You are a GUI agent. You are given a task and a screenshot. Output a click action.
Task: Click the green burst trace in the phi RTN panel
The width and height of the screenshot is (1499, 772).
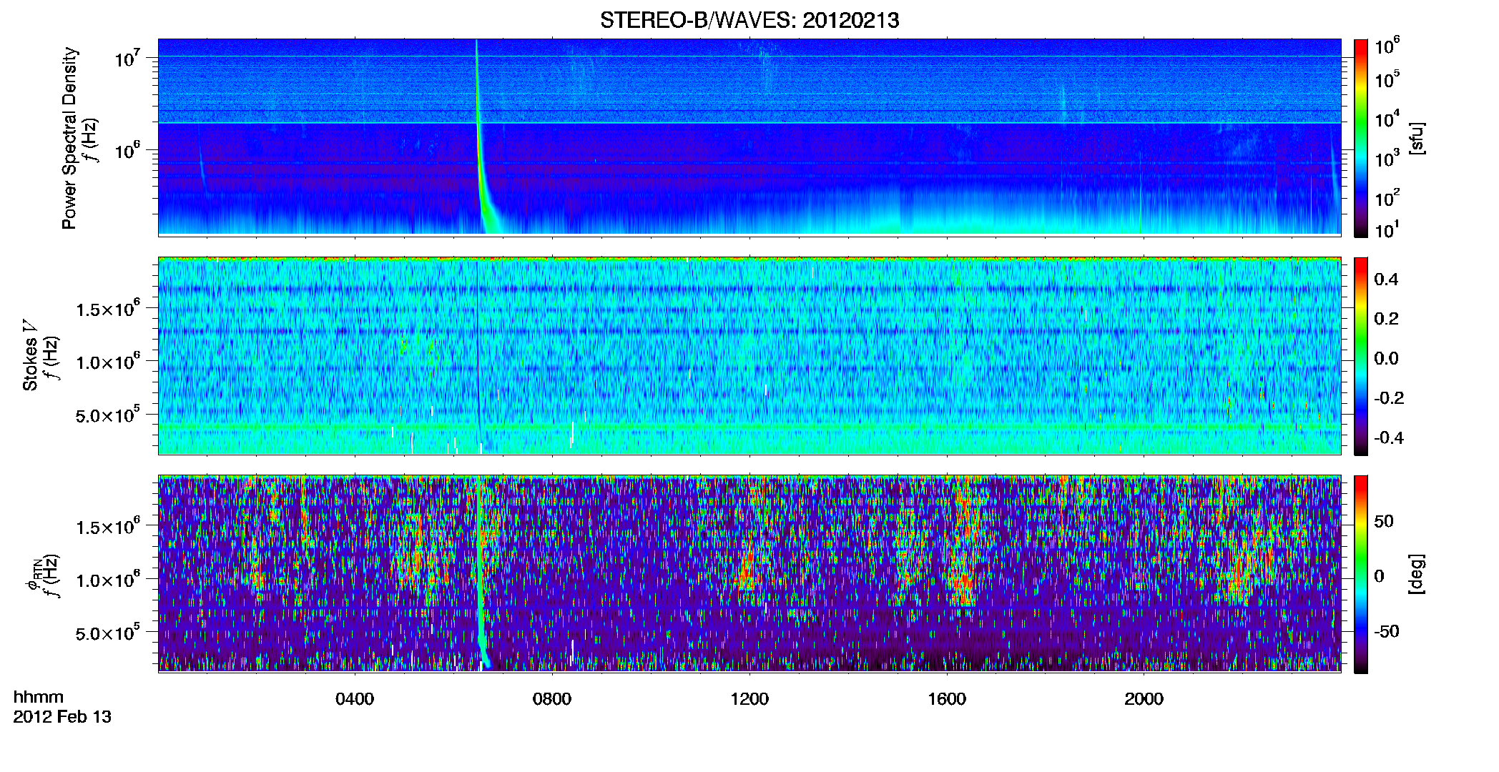click(481, 572)
